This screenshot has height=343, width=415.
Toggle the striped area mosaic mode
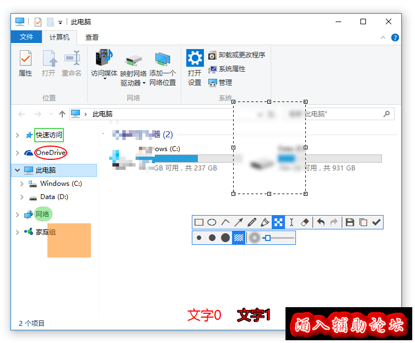[x=239, y=238]
